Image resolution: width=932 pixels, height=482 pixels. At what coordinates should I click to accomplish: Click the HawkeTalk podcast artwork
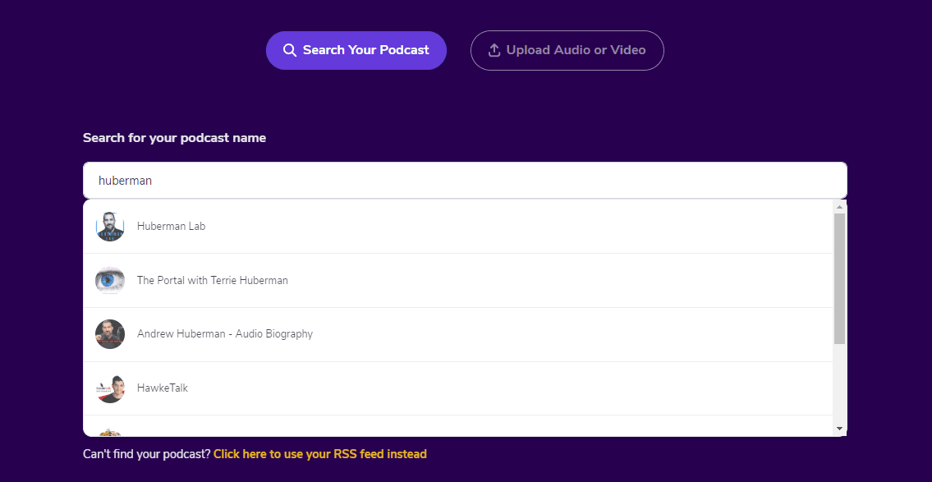pyautogui.click(x=110, y=388)
